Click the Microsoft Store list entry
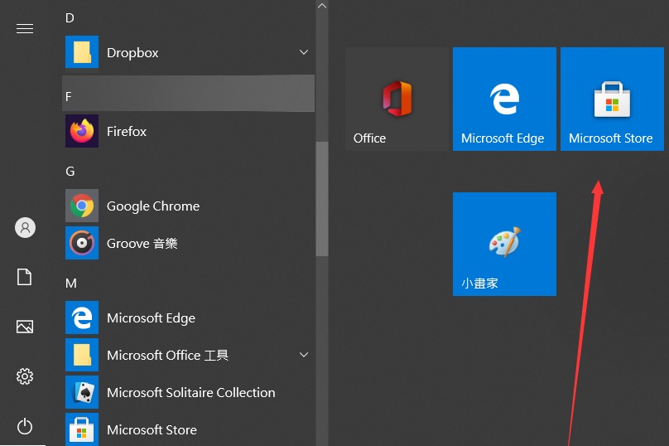This screenshot has width=669, height=446. coord(189,429)
